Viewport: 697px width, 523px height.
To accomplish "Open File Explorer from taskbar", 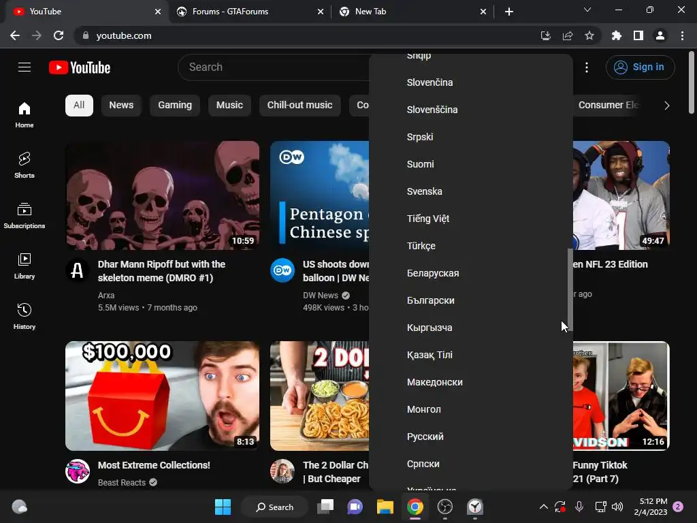I will (385, 507).
